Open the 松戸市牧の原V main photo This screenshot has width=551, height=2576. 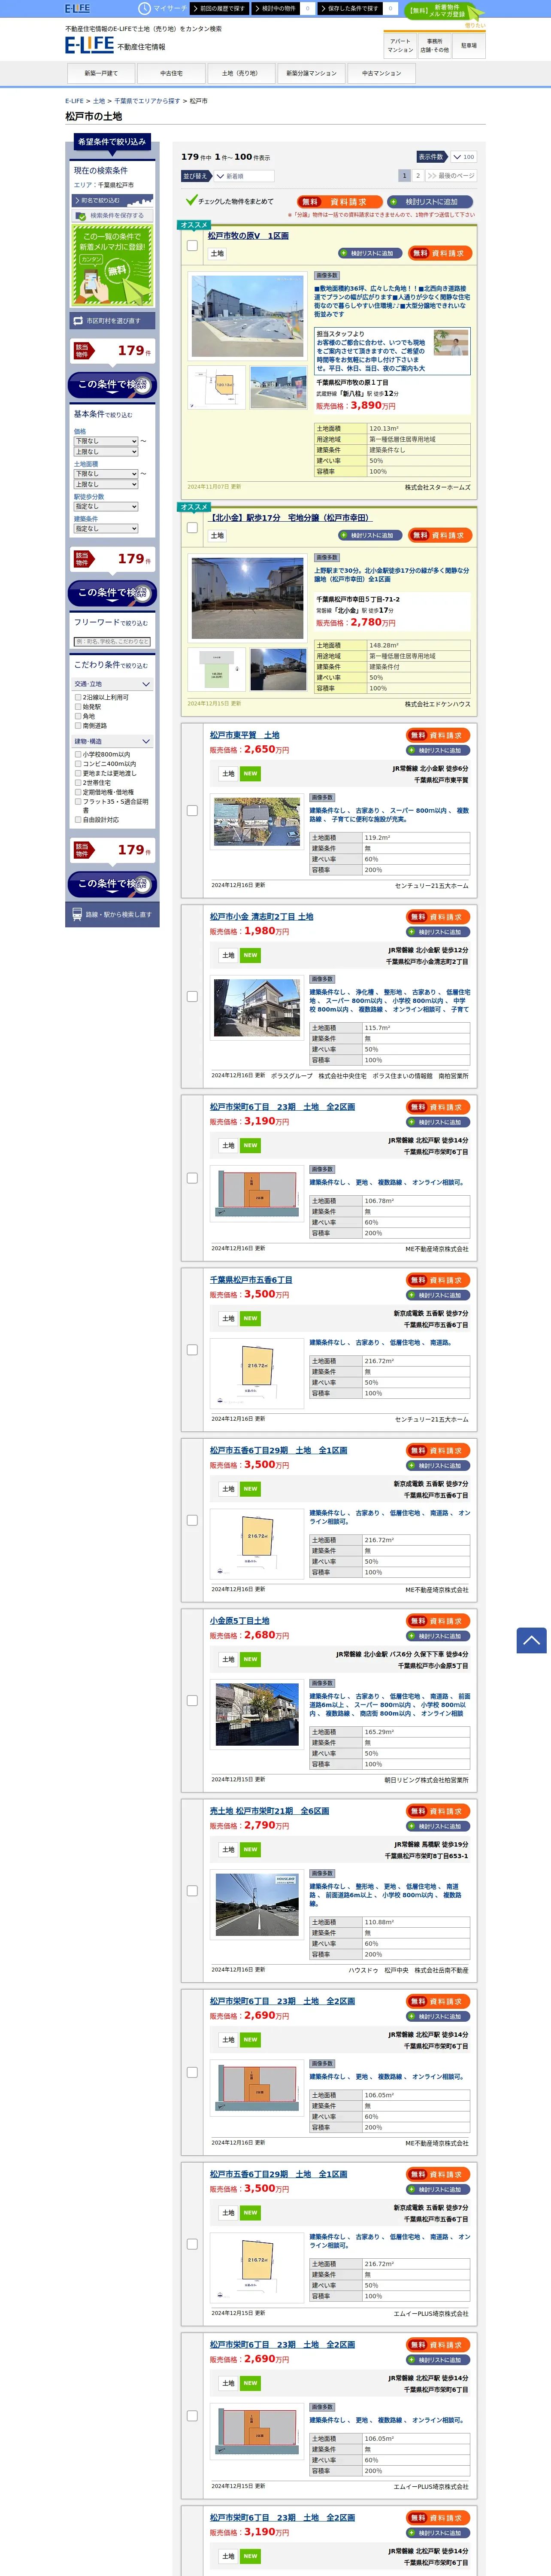point(248,315)
